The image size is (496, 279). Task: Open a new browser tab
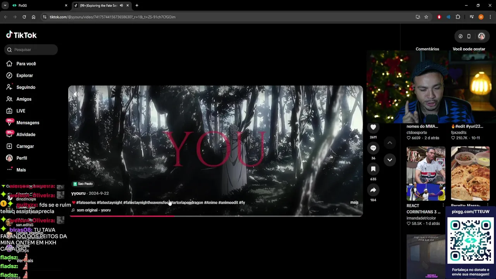[x=137, y=5]
